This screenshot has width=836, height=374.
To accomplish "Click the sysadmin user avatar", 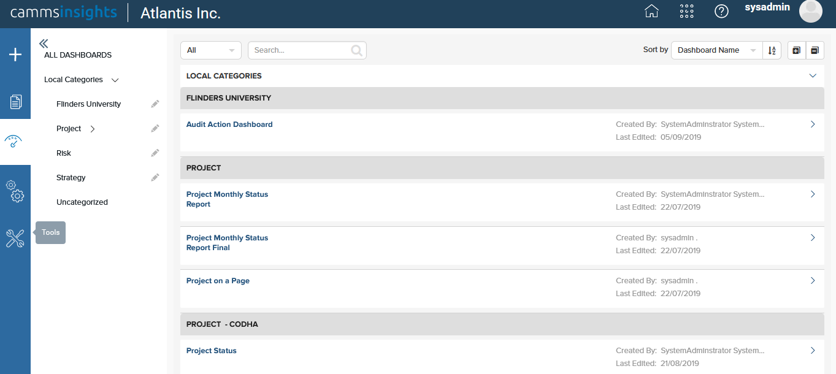I will (x=811, y=11).
